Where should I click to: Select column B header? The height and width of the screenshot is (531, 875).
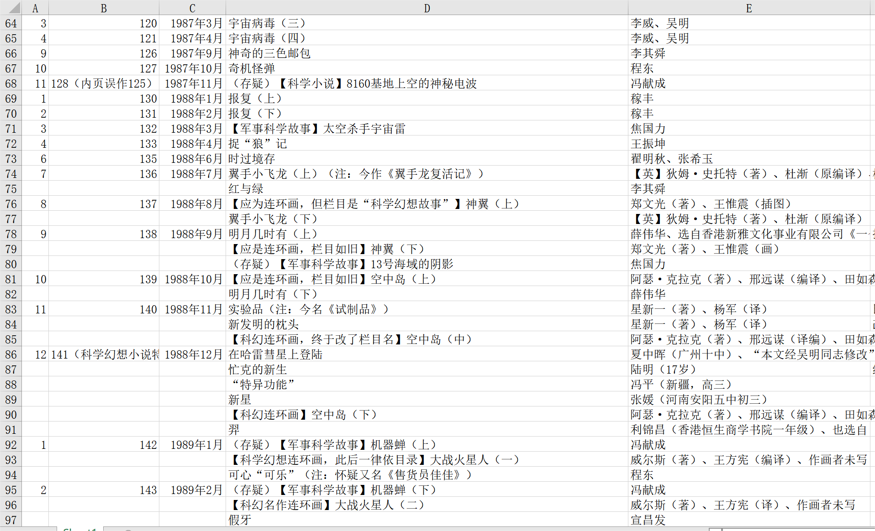(104, 8)
